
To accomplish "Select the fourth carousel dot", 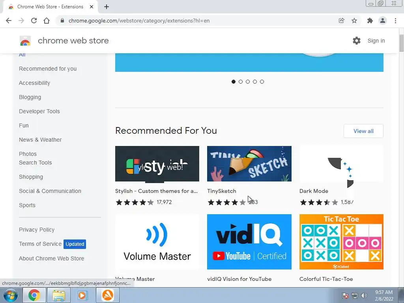I will pos(255,82).
